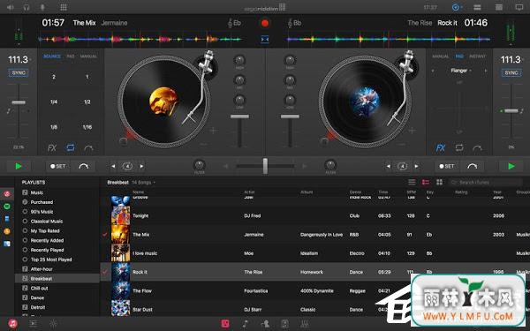
Task: Trigger the 1/2 bounce loop pad
Action: pyautogui.click(x=87, y=102)
